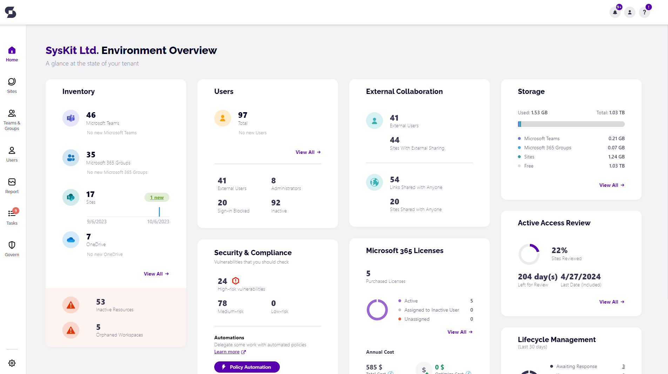Open notifications via the bell icon
The width and height of the screenshot is (668, 374).
tap(615, 12)
